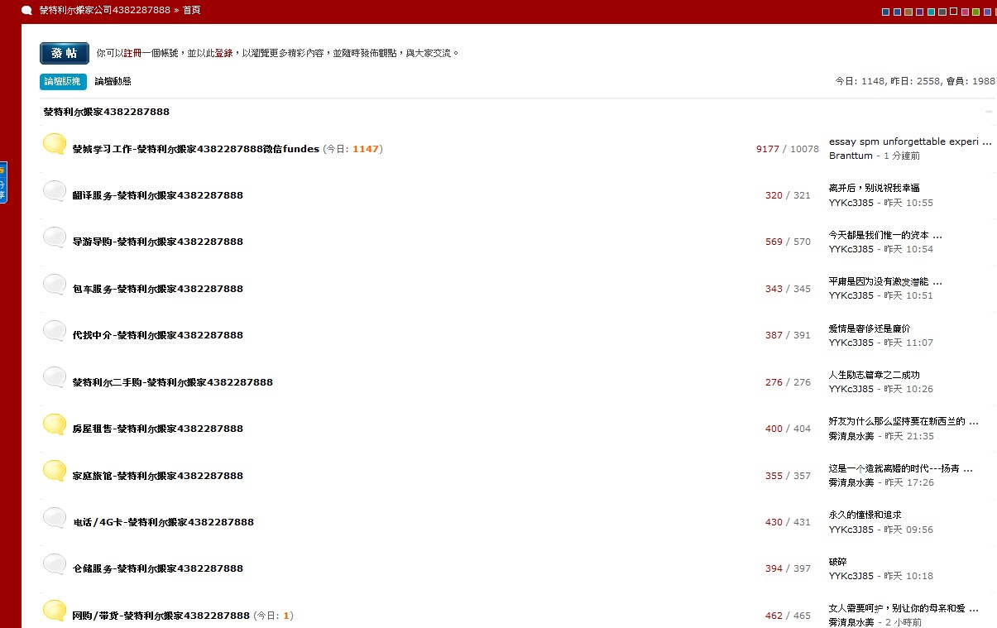Open the 导游导购 forum title
The height and width of the screenshot is (628, 997).
(x=157, y=242)
